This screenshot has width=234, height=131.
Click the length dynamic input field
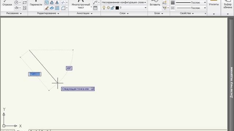pos(35,74)
